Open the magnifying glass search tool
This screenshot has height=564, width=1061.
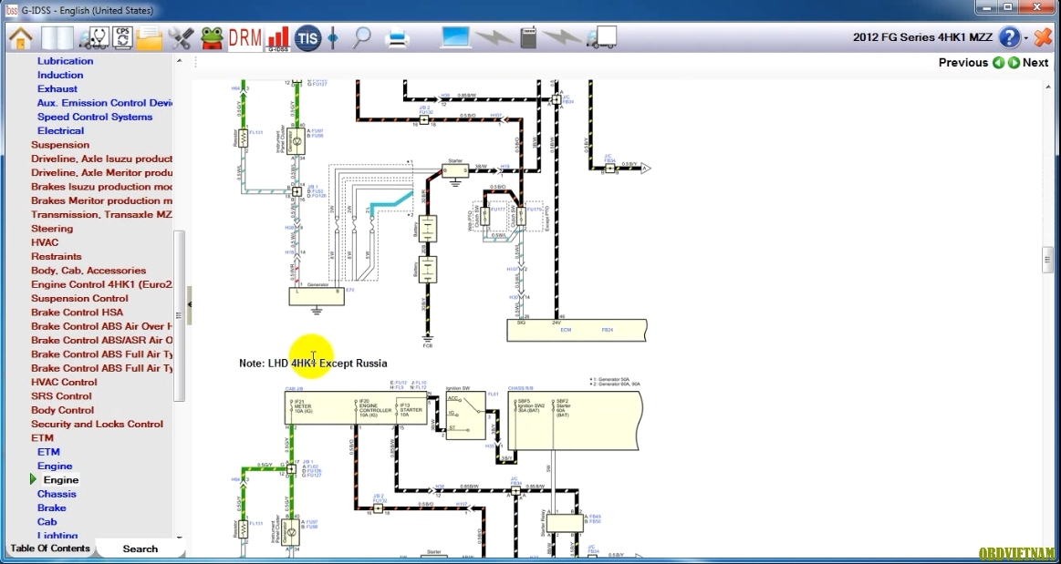coord(362,38)
